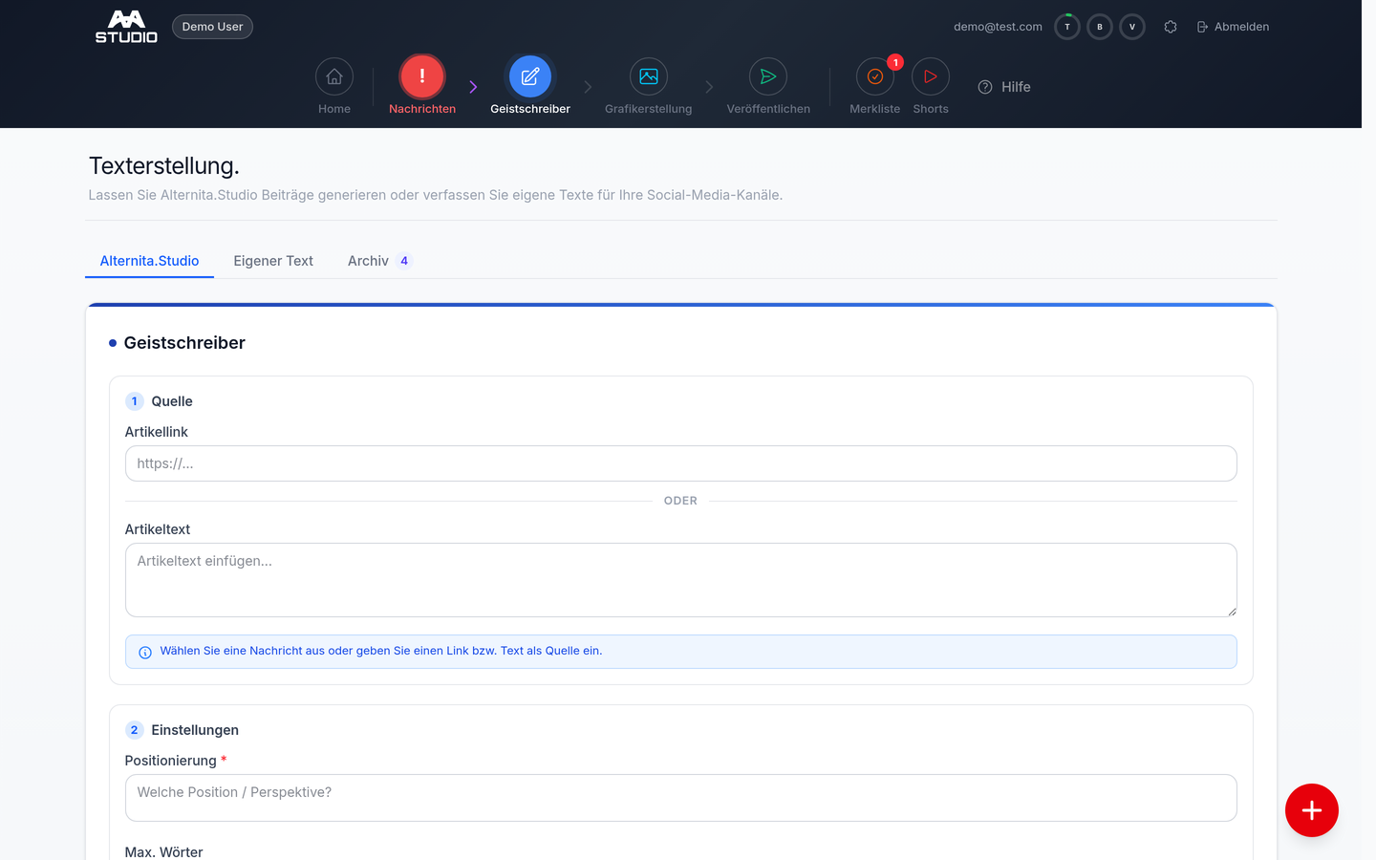Click the Geistschreiber section heading
Image resolution: width=1376 pixels, height=860 pixels.
pos(184,343)
